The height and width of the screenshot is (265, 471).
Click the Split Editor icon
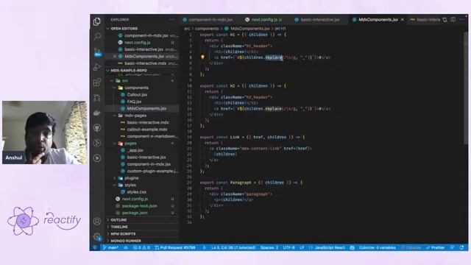click(x=453, y=20)
